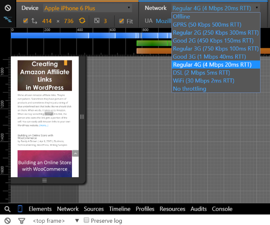This screenshot has height=225, width=270.
Task: Switch to the Network tab
Action: coord(68,209)
